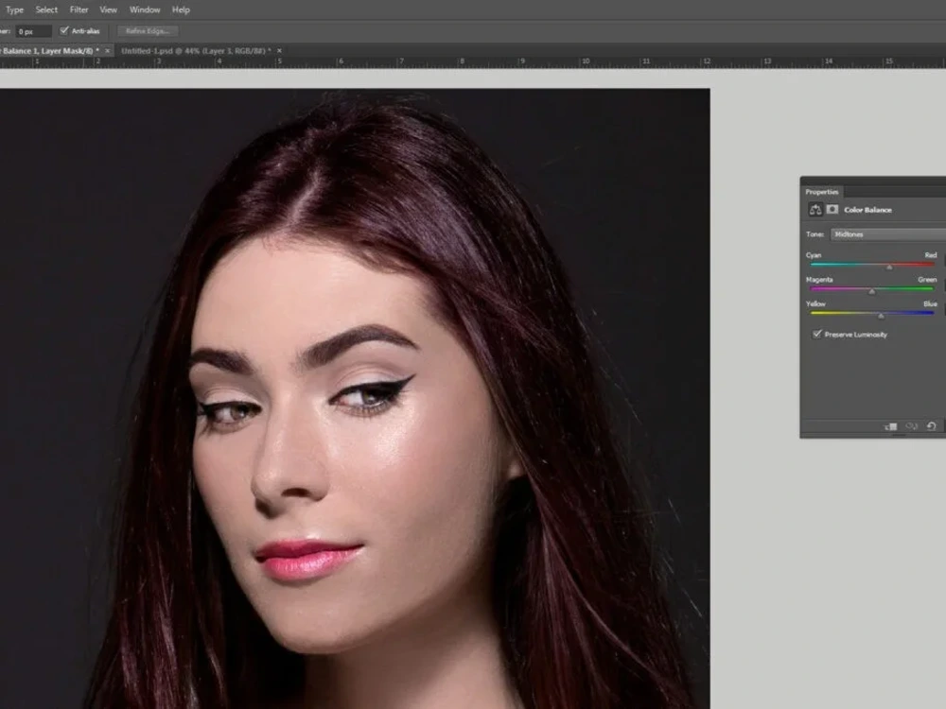The width and height of the screenshot is (946, 709).
Task: Click the clip to layer icon
Action: pyautogui.click(x=891, y=426)
